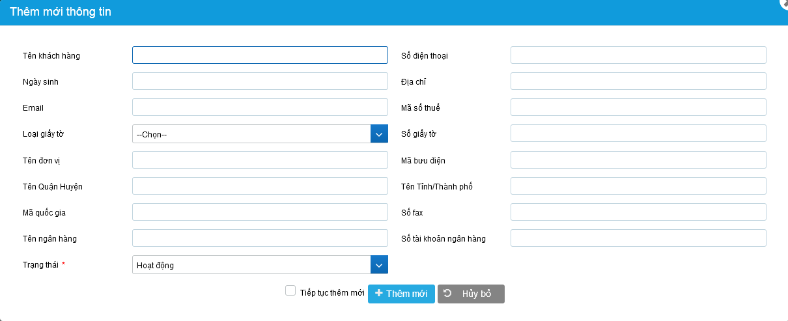Click the Ngày sinh date field
This screenshot has height=321, width=788.
pyautogui.click(x=260, y=81)
